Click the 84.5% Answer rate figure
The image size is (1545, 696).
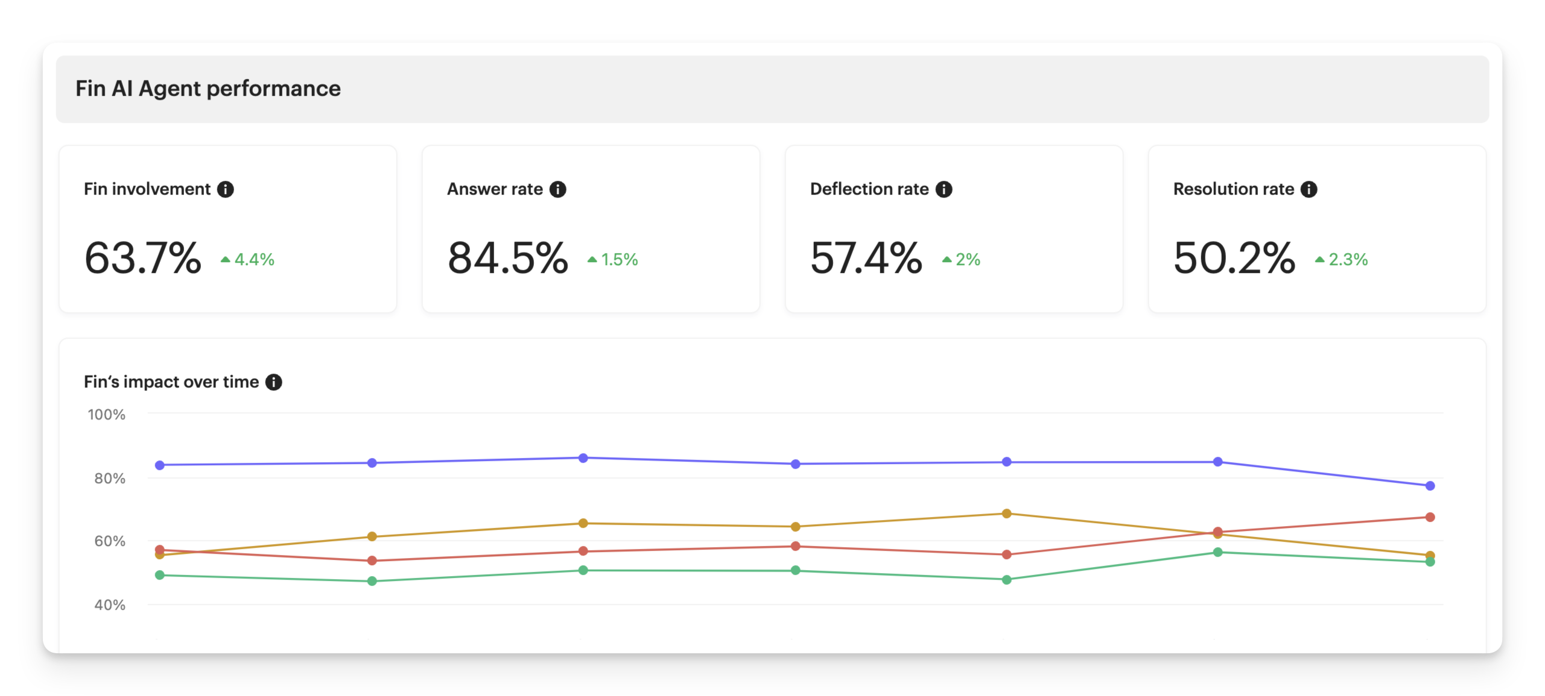click(x=508, y=258)
